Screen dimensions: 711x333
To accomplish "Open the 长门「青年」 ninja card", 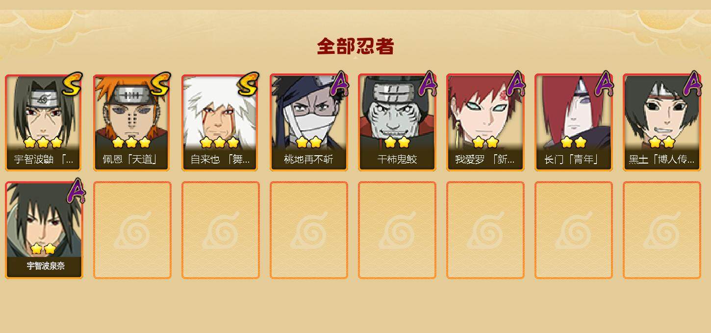I will [573, 122].
